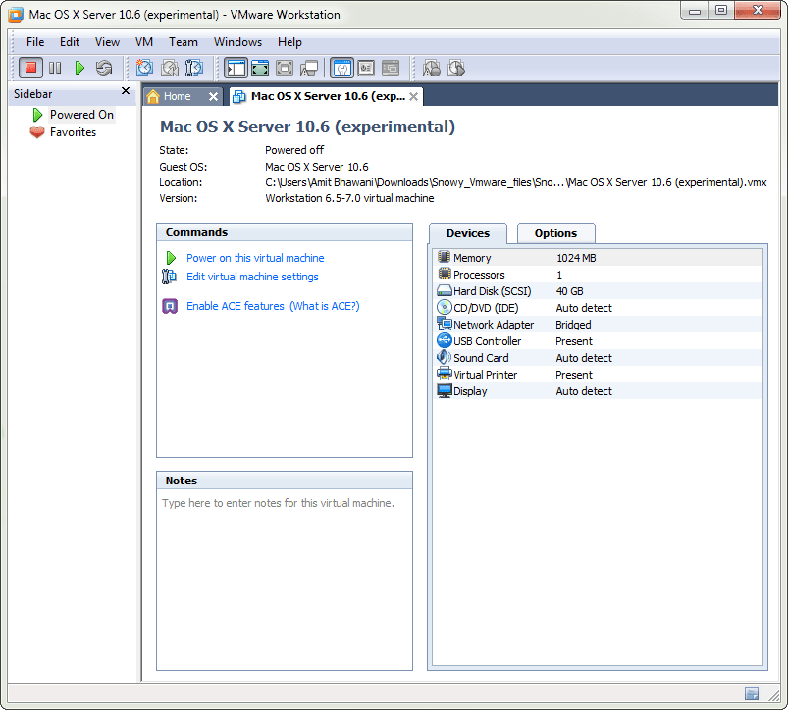This screenshot has height=710, width=788.
Task: Close the Home tab
Action: (x=213, y=96)
